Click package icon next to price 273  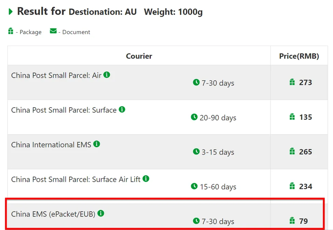(292, 82)
